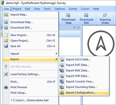The height and width of the screenshot is (105, 116).
Task: Select Open Project... menu entry
Action: (30, 41)
